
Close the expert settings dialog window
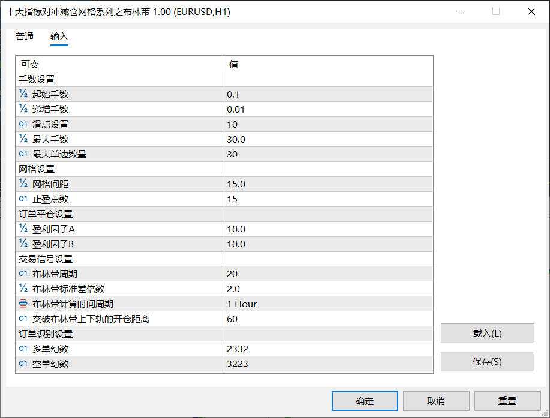[x=531, y=11]
